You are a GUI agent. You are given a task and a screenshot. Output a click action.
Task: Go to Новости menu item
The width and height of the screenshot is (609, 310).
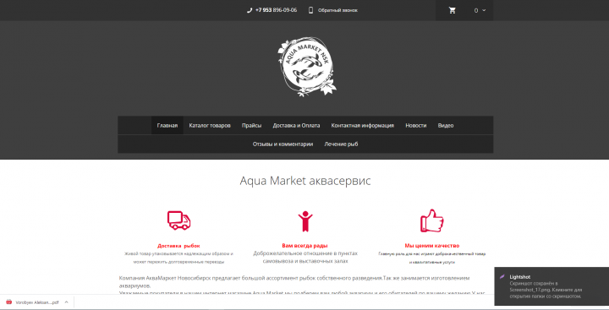point(416,125)
